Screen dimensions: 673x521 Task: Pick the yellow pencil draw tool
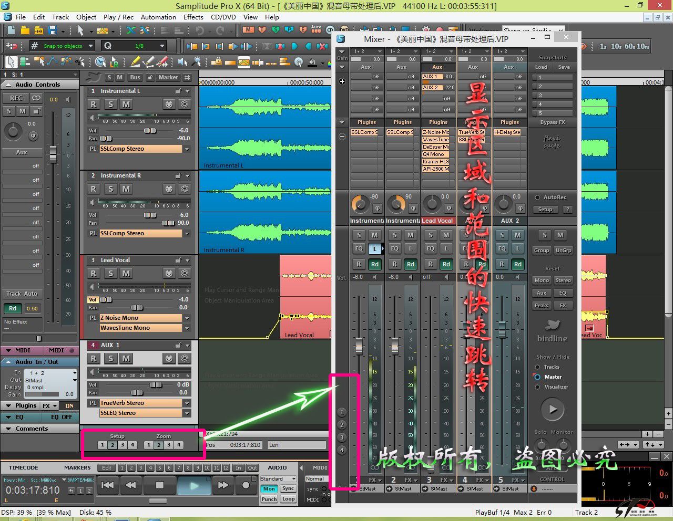(x=135, y=62)
